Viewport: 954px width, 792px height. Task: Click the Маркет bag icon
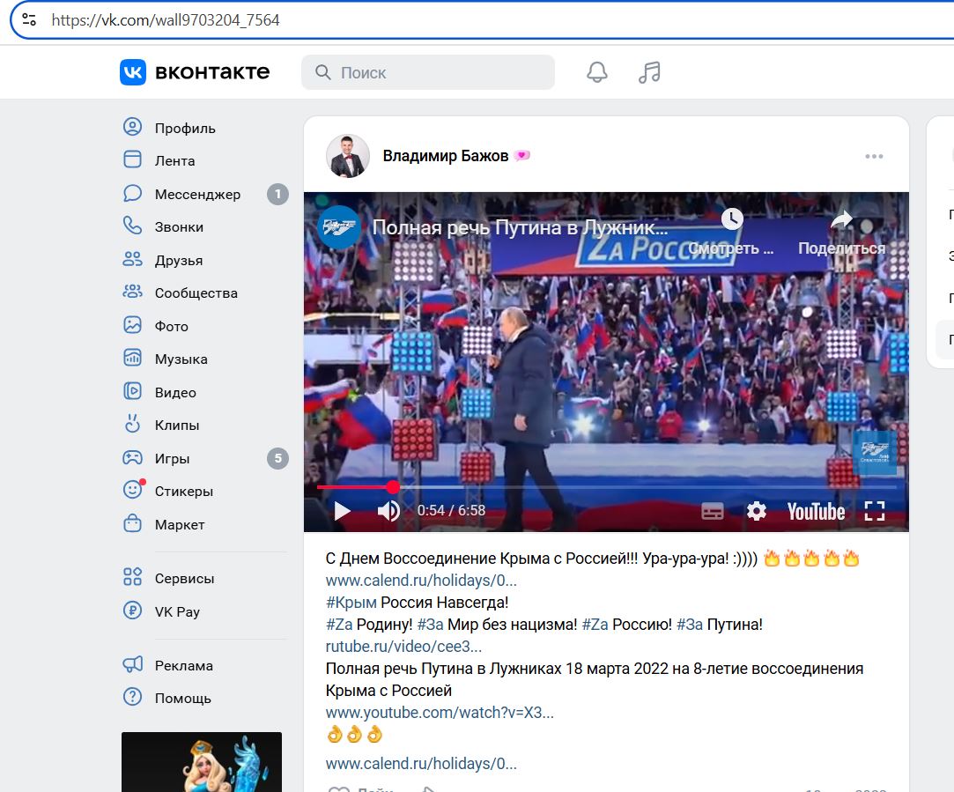(x=133, y=523)
